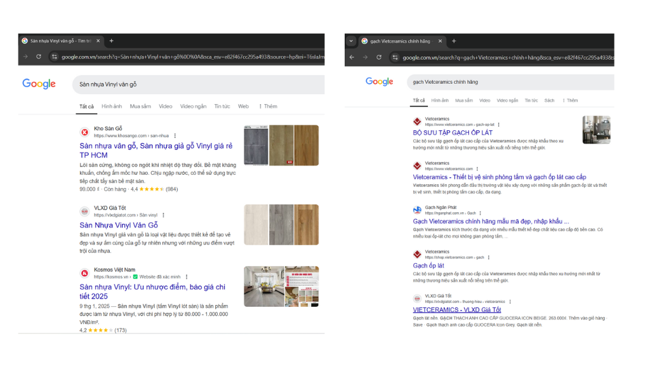Open new tab in left browser window
The width and height of the screenshot is (650, 371).
111,41
